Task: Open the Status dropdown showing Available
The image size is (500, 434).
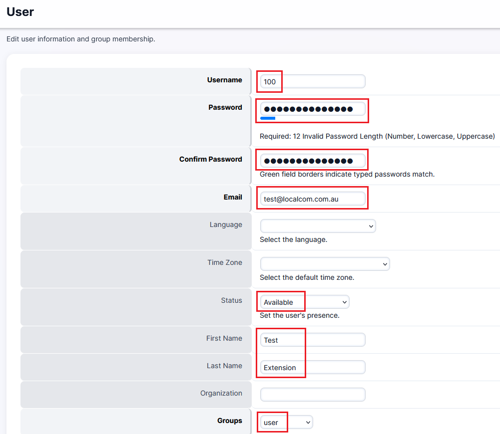Action: point(305,302)
